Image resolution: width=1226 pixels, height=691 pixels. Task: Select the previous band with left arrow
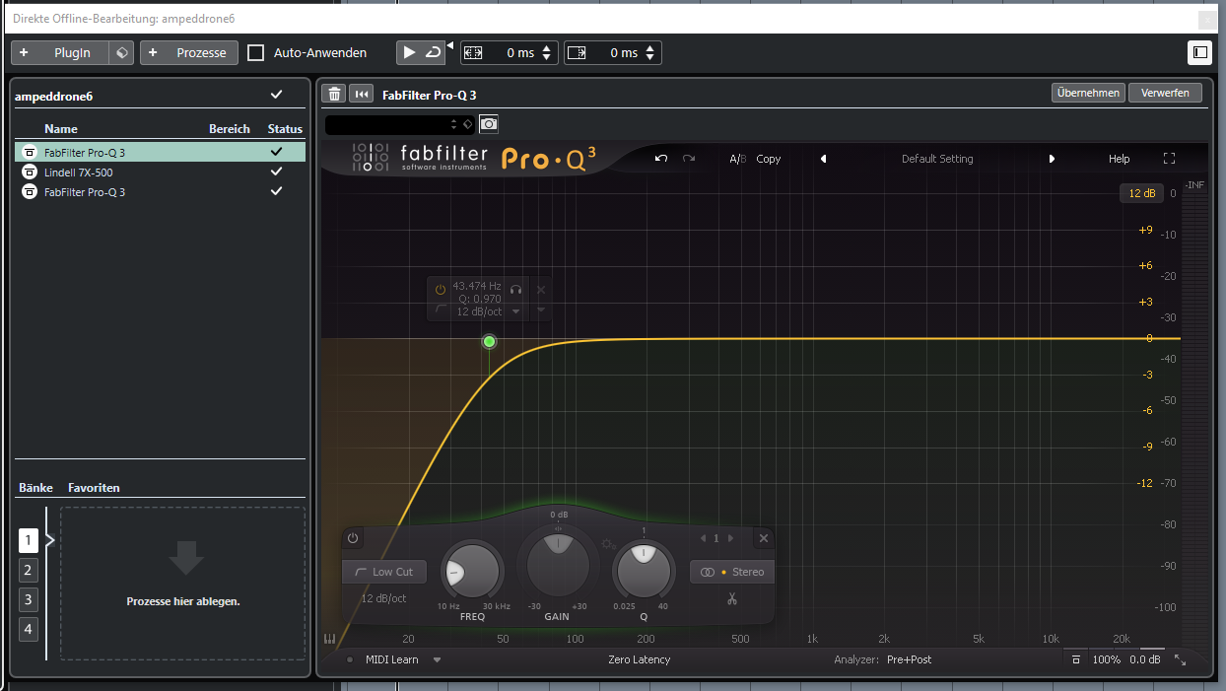point(702,538)
